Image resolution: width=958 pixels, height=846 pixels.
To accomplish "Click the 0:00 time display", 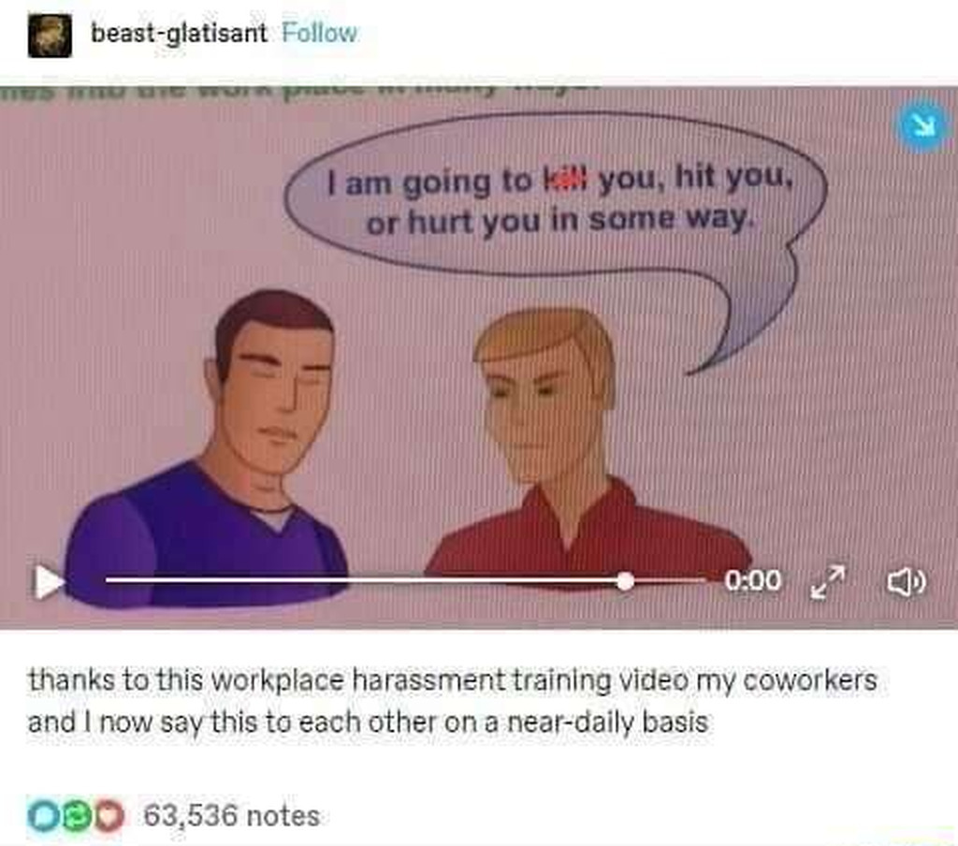I will pyautogui.click(x=752, y=581).
